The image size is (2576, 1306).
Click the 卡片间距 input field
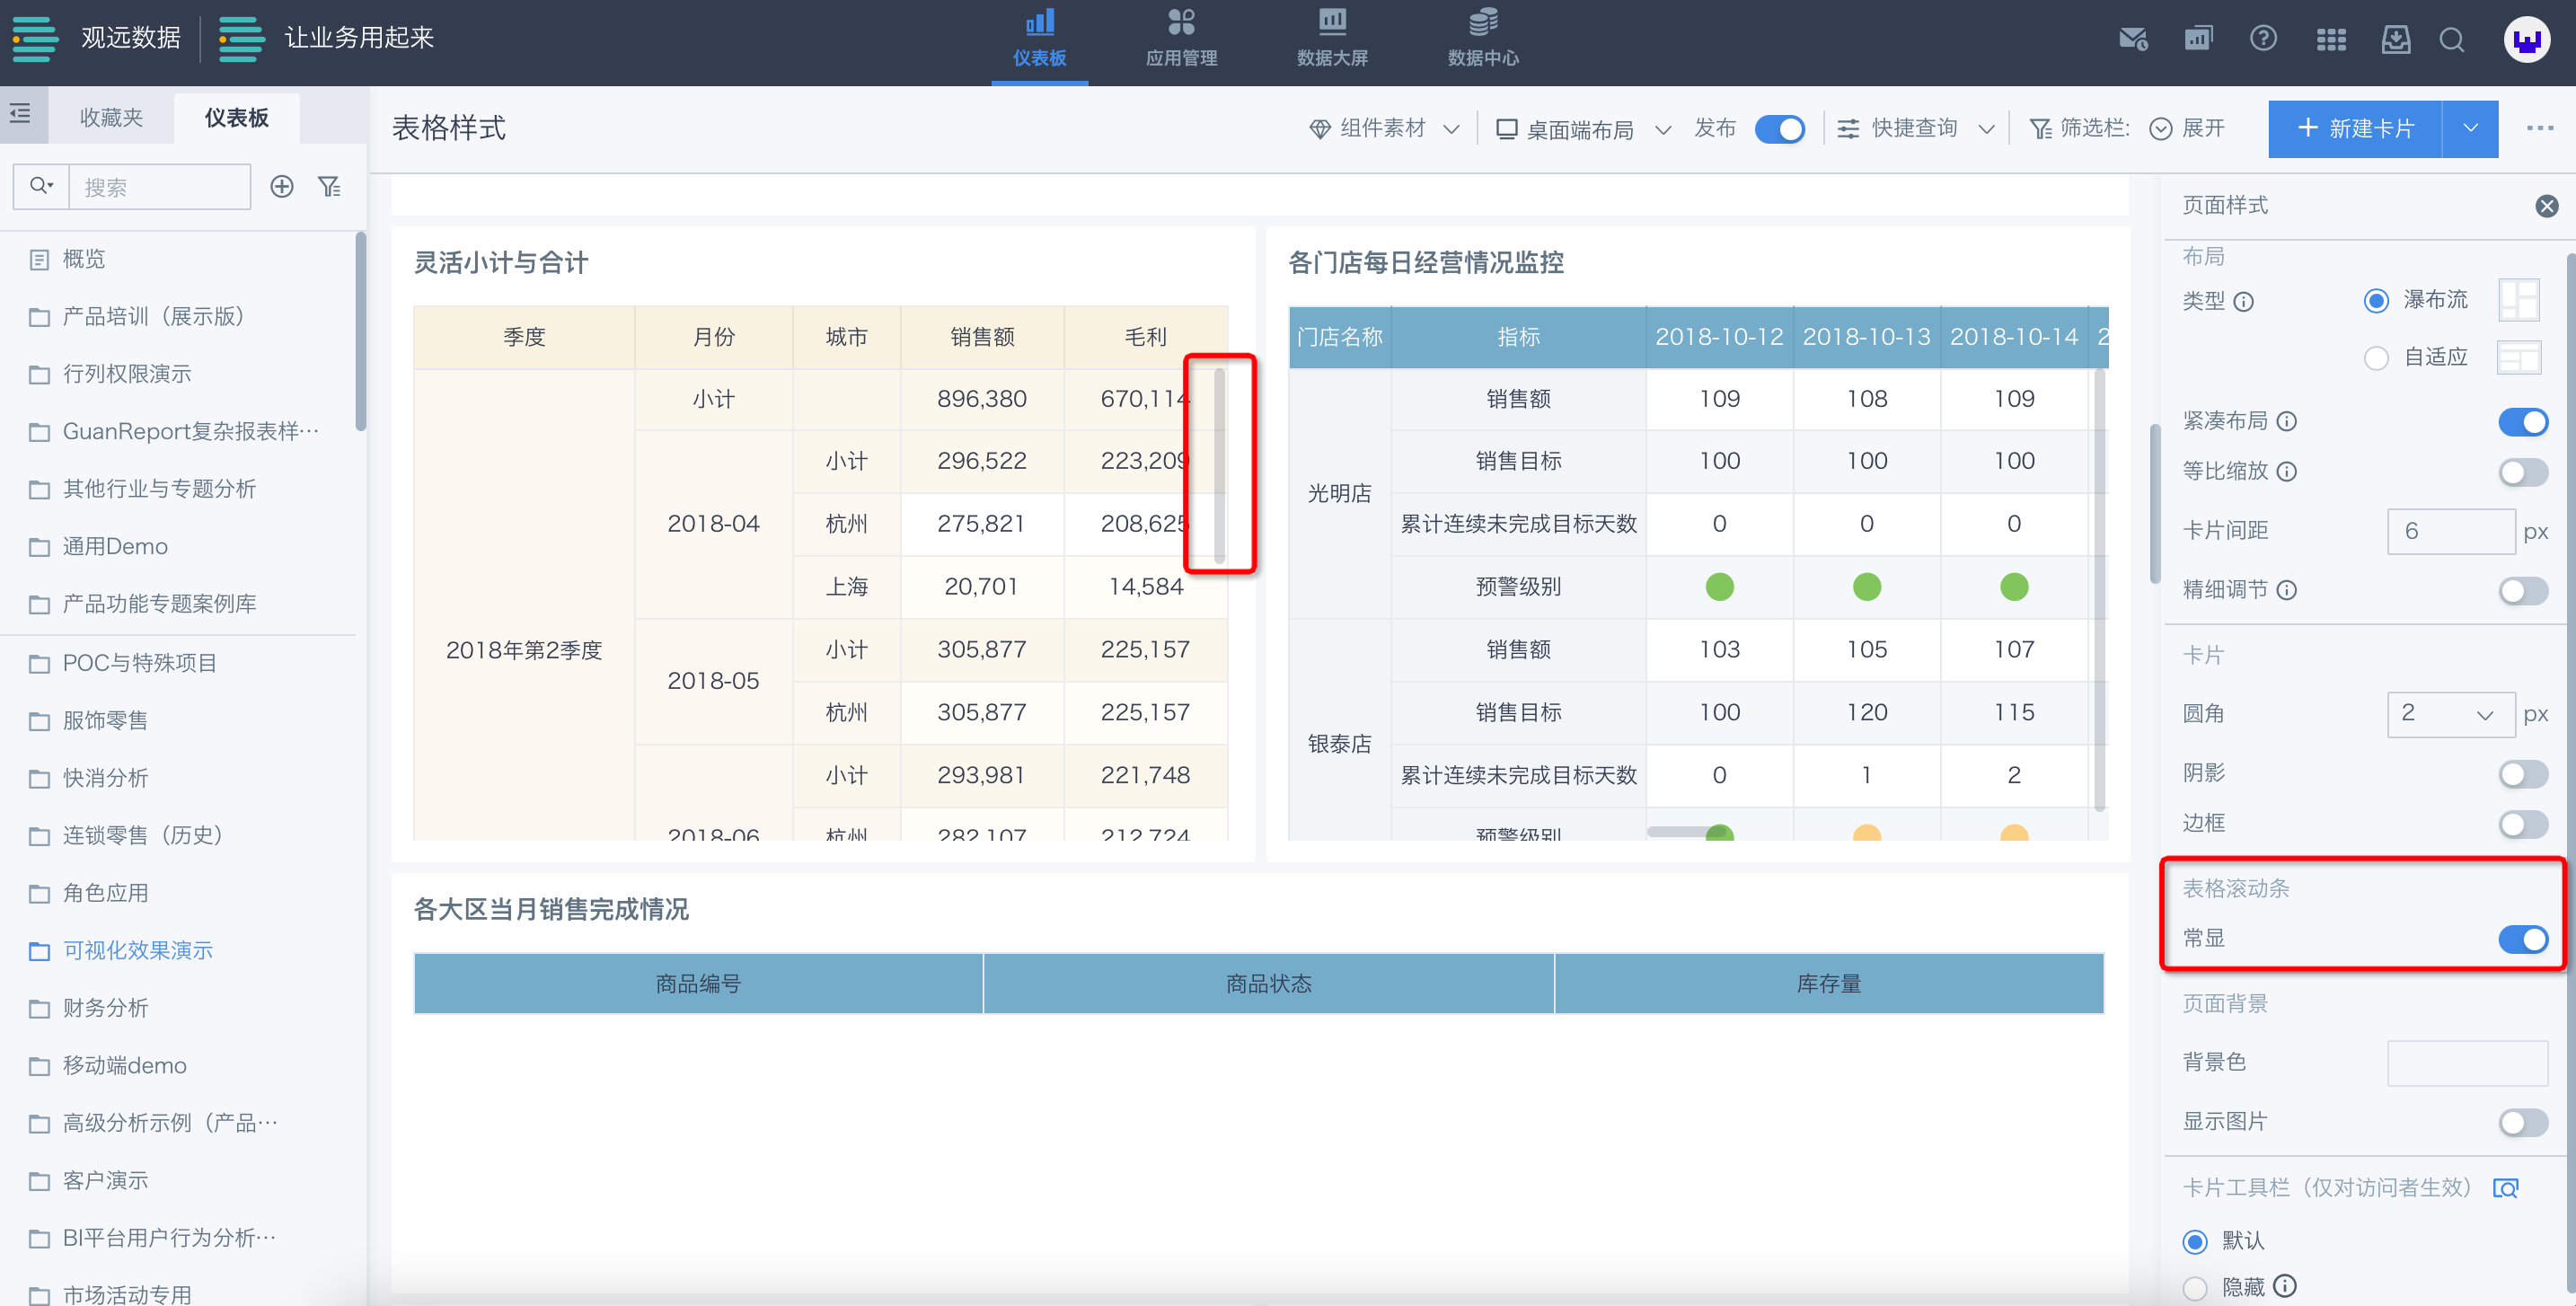[2450, 531]
